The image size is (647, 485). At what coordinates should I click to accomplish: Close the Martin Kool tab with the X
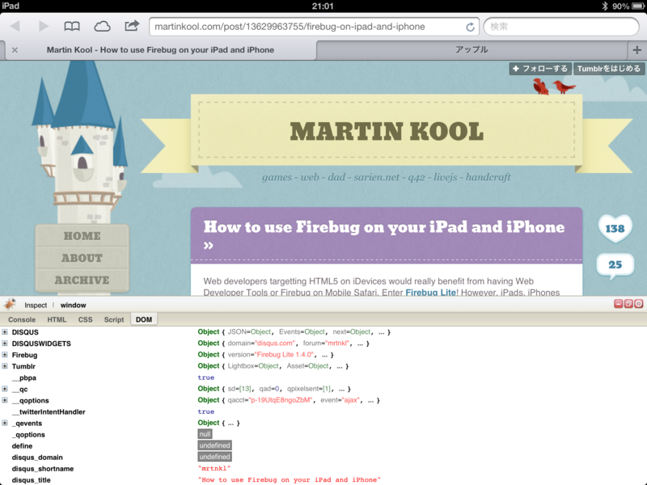coord(15,50)
